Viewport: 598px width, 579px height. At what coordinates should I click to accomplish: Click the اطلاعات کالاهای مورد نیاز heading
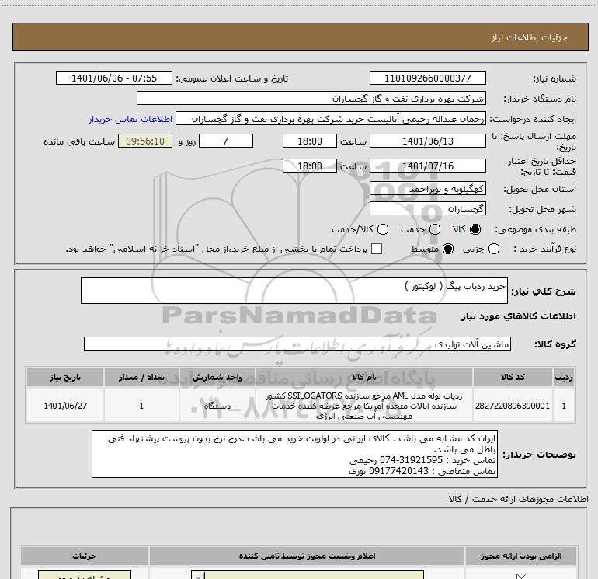(519, 316)
